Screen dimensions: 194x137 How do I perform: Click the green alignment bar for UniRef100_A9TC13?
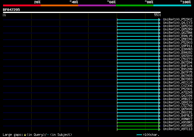click(x=138, y=129)
